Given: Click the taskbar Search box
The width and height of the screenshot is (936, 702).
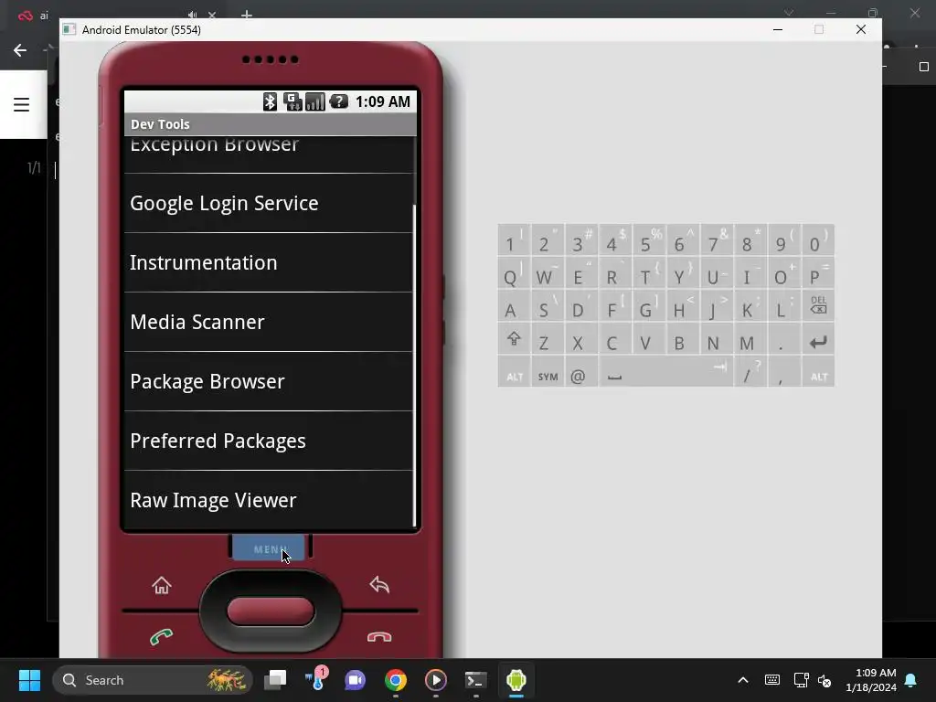Looking at the screenshot, I should [153, 680].
